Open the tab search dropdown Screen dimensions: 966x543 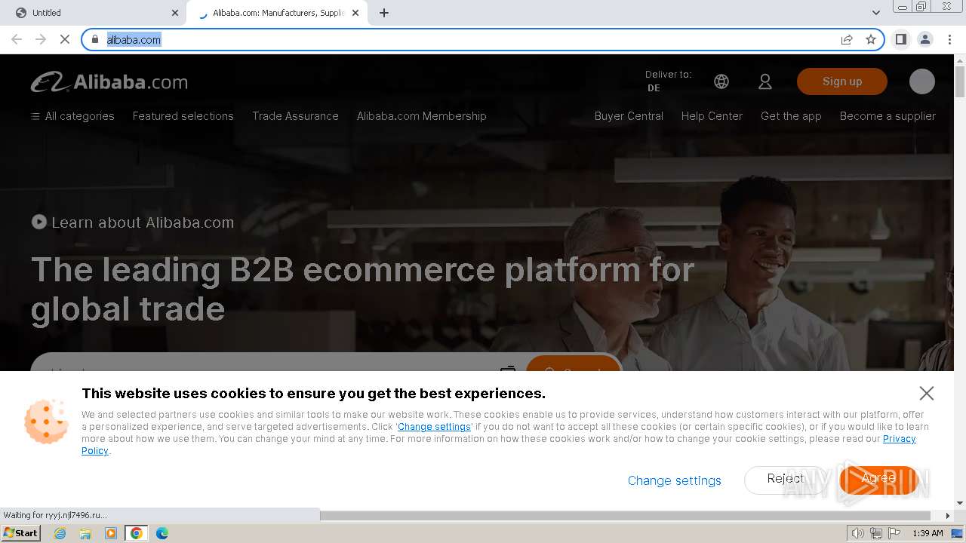pos(876,13)
